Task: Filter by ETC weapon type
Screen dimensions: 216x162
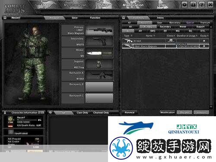Action: coord(203,31)
